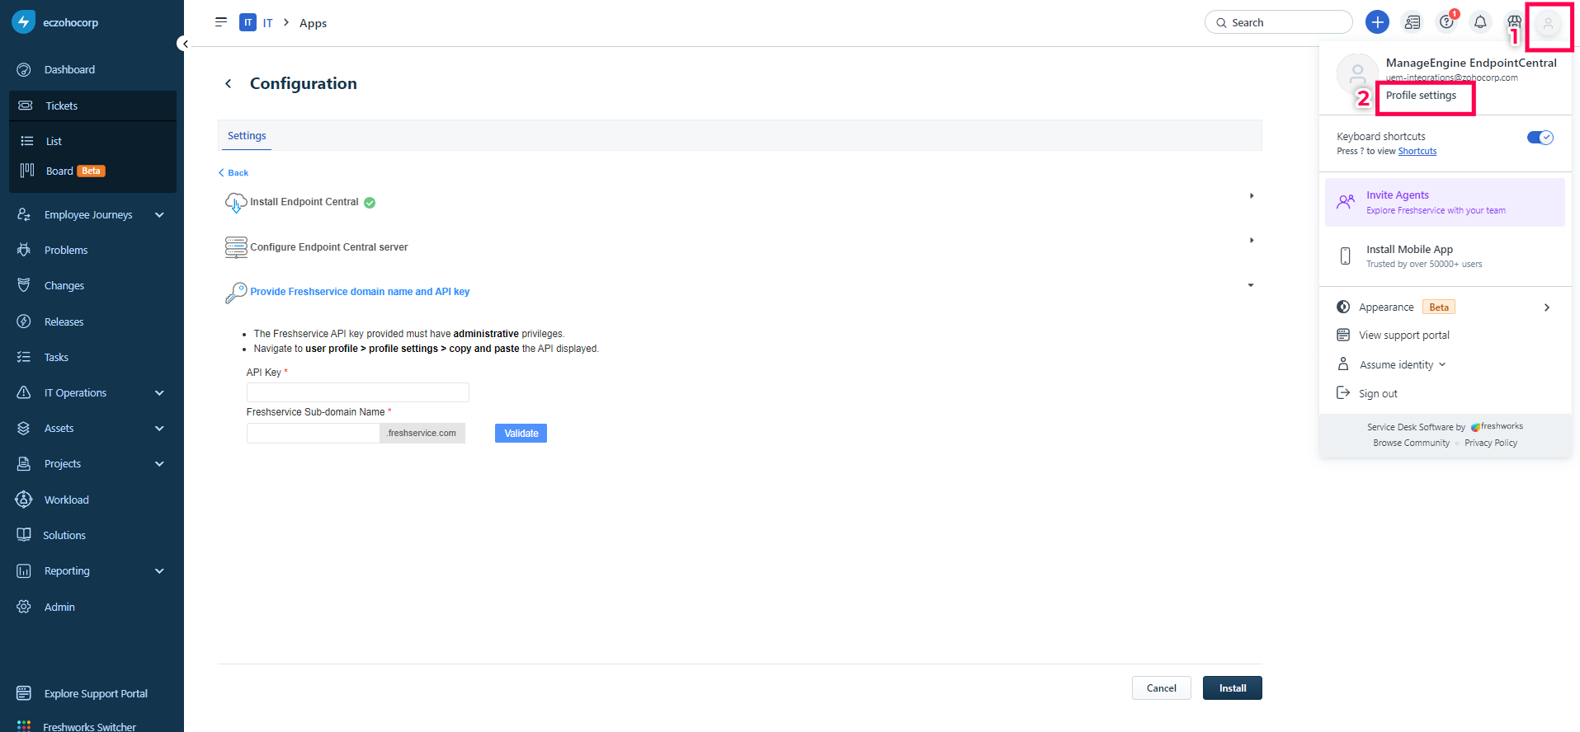Open the help question mark icon
Screen dimensions: 1580x732
(1446, 22)
